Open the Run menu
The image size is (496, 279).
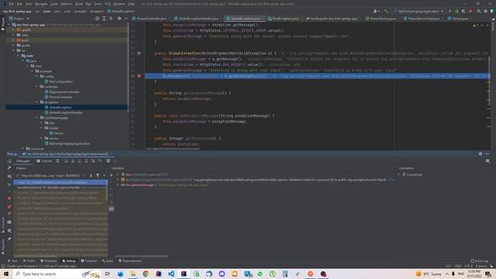[x=88, y=4]
